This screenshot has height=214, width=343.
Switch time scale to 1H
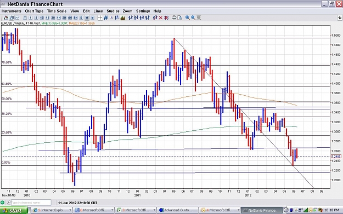(x=59, y=18)
